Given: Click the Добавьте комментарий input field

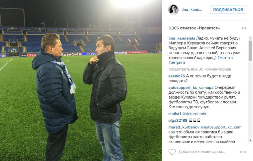Looking at the screenshot, I should click(x=202, y=152).
